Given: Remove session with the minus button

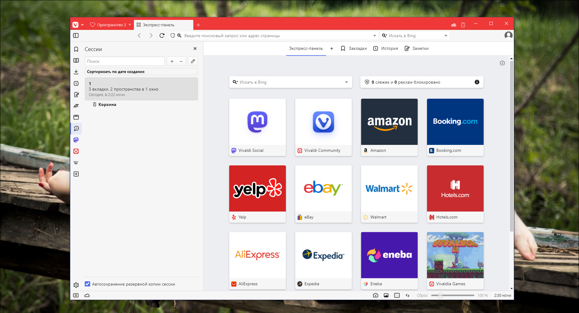Looking at the screenshot, I should 181,61.
